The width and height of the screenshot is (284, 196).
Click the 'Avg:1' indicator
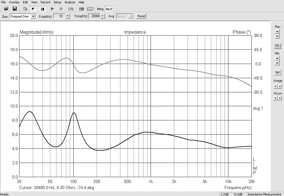click(258, 108)
